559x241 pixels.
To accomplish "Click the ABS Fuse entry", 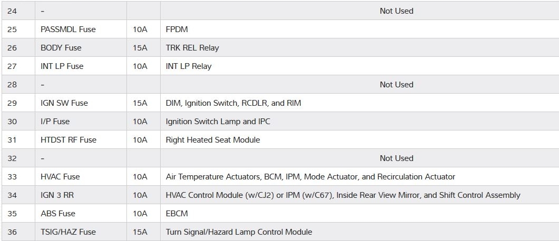I will pyautogui.click(x=58, y=214).
